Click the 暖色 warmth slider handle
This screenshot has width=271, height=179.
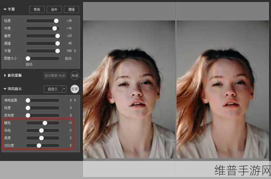click(x=45, y=123)
